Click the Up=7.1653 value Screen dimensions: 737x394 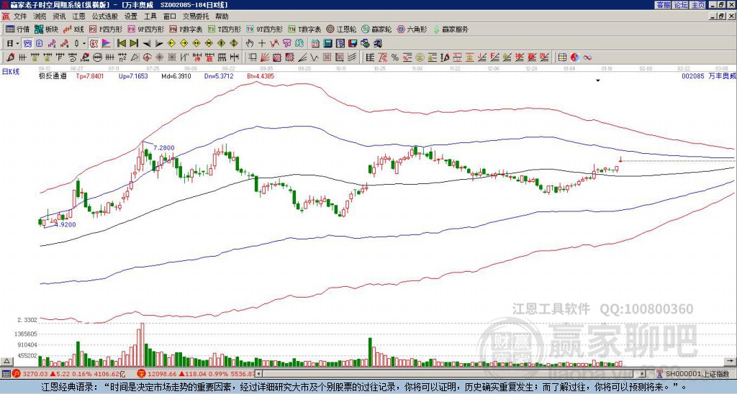point(133,75)
